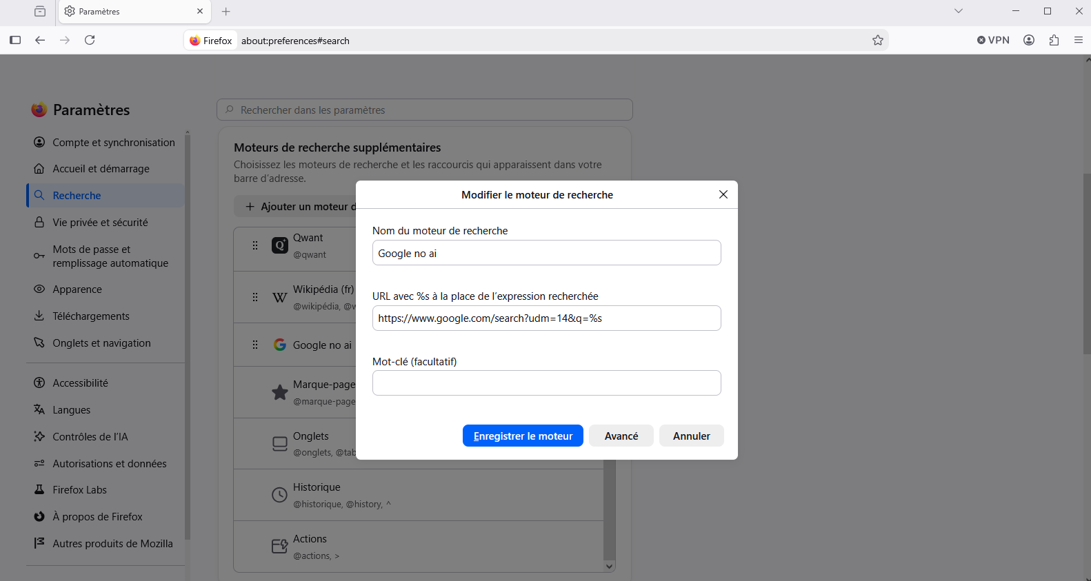Click the Qwant engine logo icon
1091x581 pixels.
tap(280, 245)
